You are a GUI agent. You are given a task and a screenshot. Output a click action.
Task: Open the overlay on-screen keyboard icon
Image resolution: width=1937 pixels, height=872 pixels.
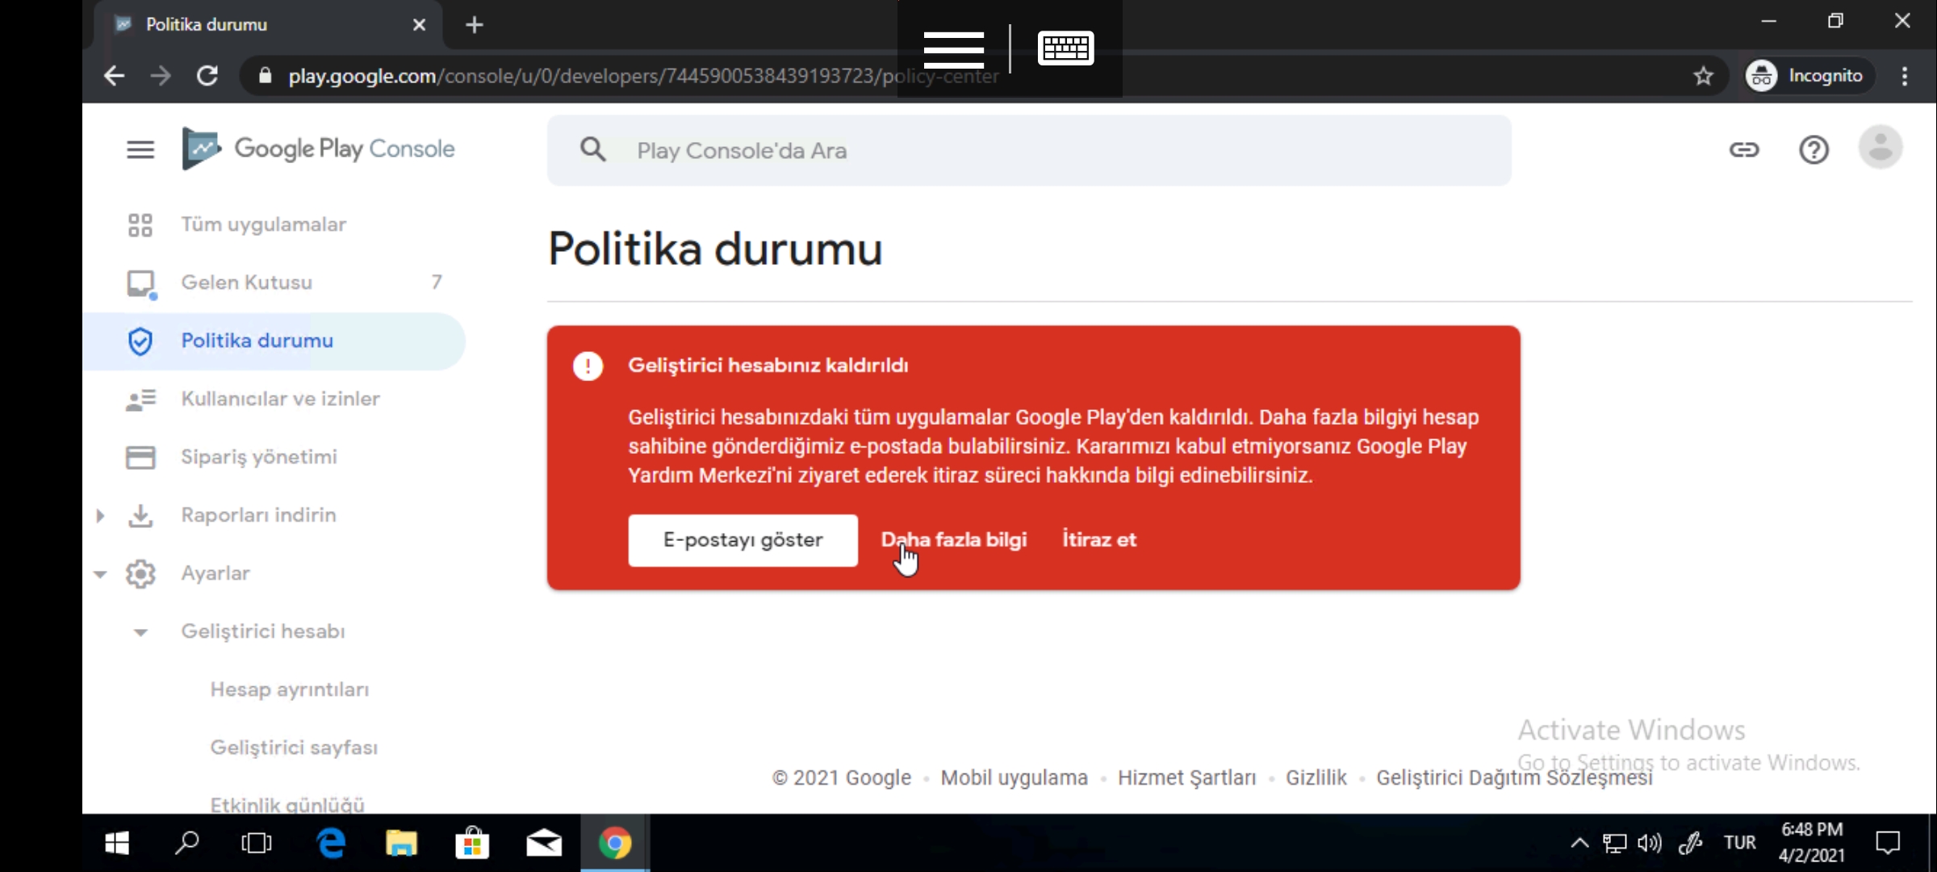pos(1065,48)
